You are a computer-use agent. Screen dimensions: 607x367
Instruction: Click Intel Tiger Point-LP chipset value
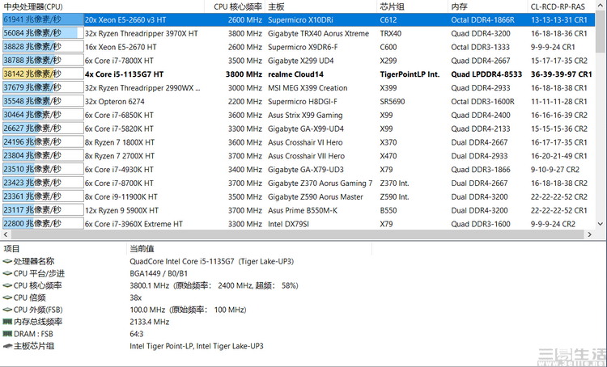[197, 346]
